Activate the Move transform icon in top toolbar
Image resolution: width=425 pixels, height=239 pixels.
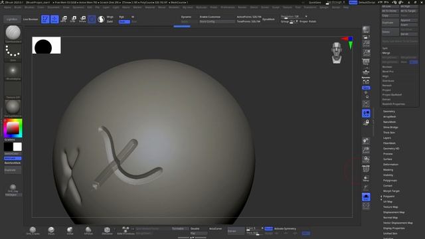click(x=64, y=19)
